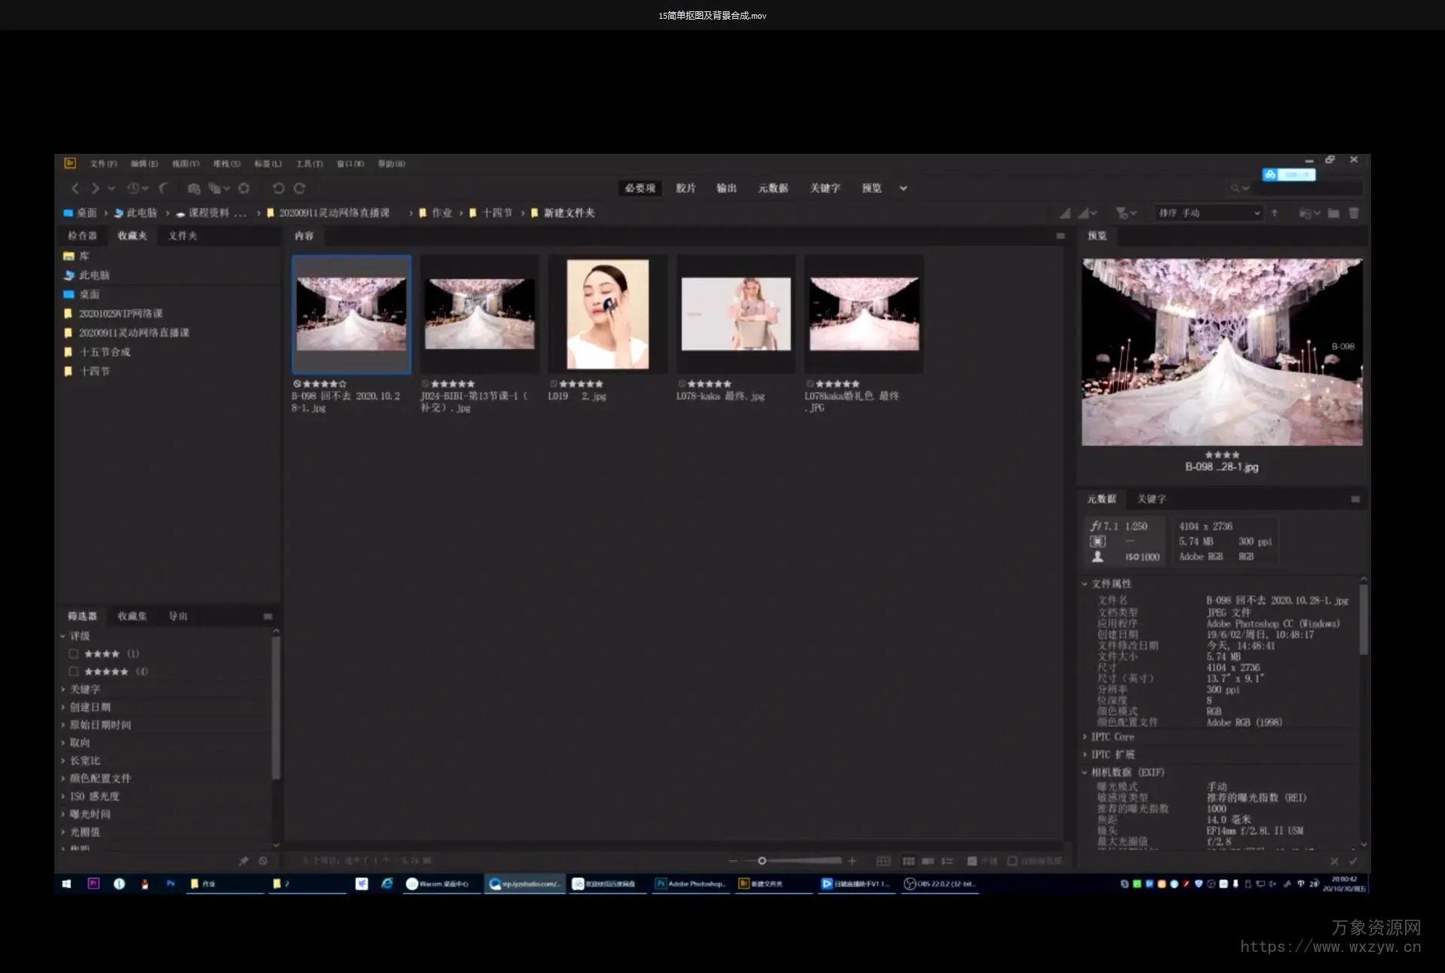Create a new folder with folder icon
Viewport: 1445px width, 973px height.
pos(1333,213)
